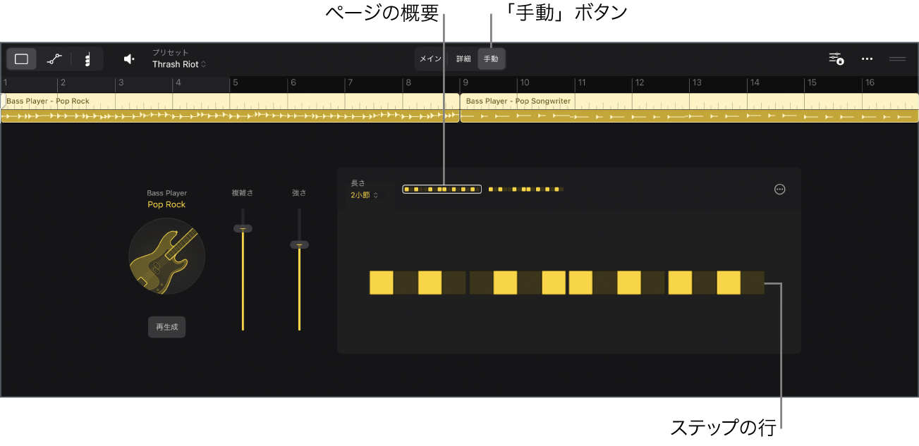Grab the editor resize handle lines icon
The image size is (919, 446).
(x=897, y=59)
